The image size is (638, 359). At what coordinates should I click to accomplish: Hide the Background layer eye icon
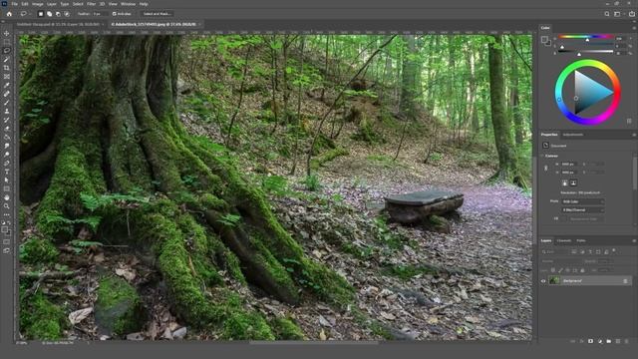tap(543, 281)
